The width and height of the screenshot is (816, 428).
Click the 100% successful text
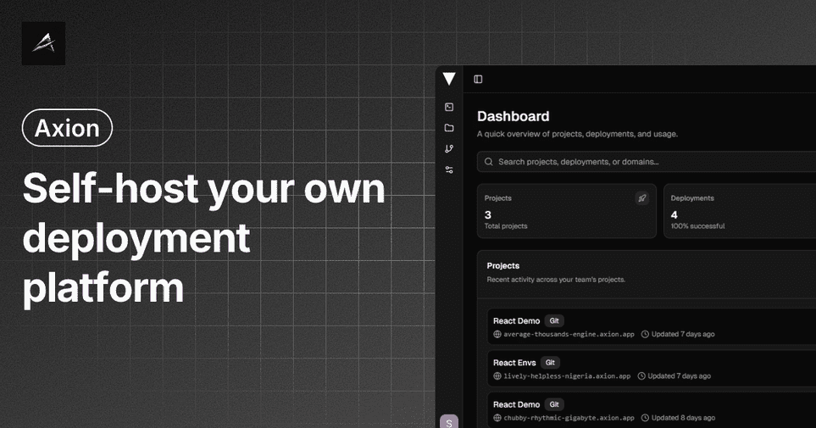[697, 226]
